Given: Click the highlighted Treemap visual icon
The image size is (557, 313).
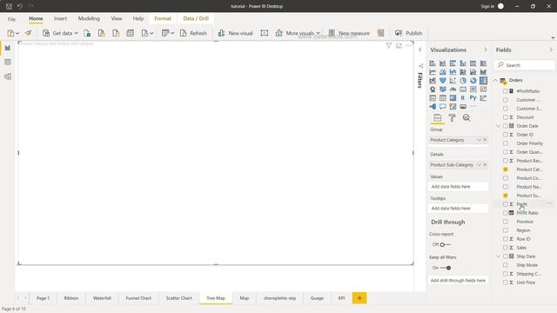Looking at the screenshot, I should (x=483, y=81).
